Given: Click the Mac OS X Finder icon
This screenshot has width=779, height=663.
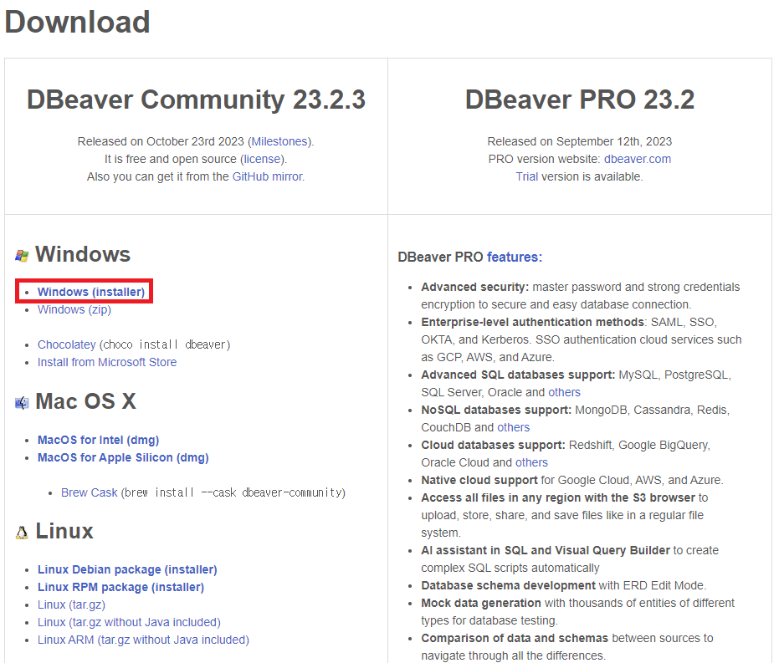Looking at the screenshot, I should click(22, 403).
